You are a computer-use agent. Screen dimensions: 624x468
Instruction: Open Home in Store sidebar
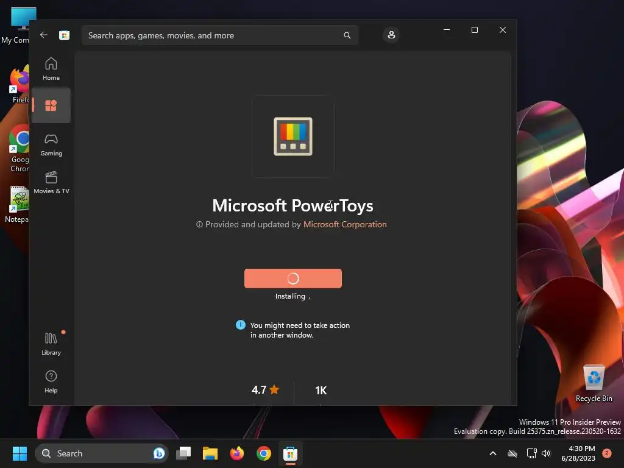pyautogui.click(x=51, y=69)
